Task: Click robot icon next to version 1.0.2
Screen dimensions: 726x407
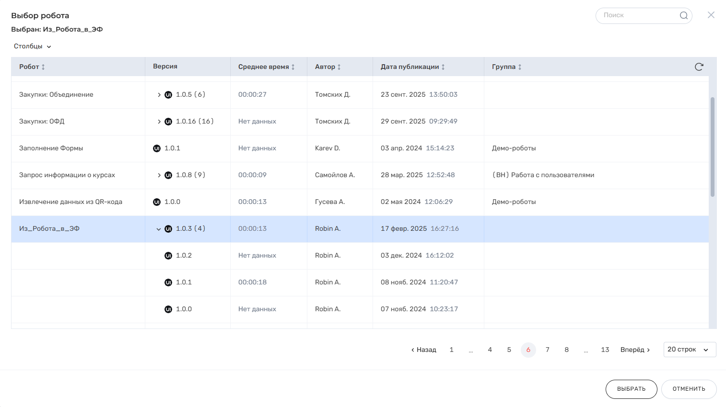Action: pyautogui.click(x=168, y=256)
